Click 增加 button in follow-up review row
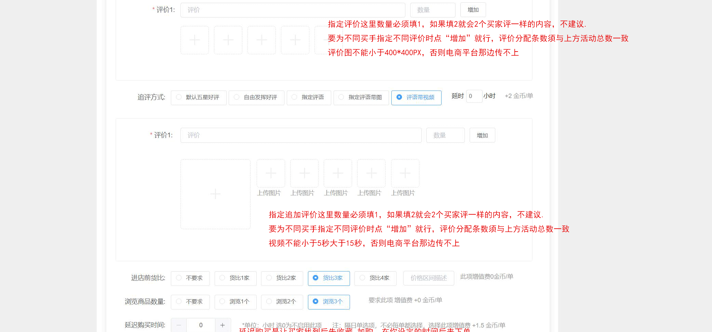Screen dimensions: 712x332 (482, 135)
